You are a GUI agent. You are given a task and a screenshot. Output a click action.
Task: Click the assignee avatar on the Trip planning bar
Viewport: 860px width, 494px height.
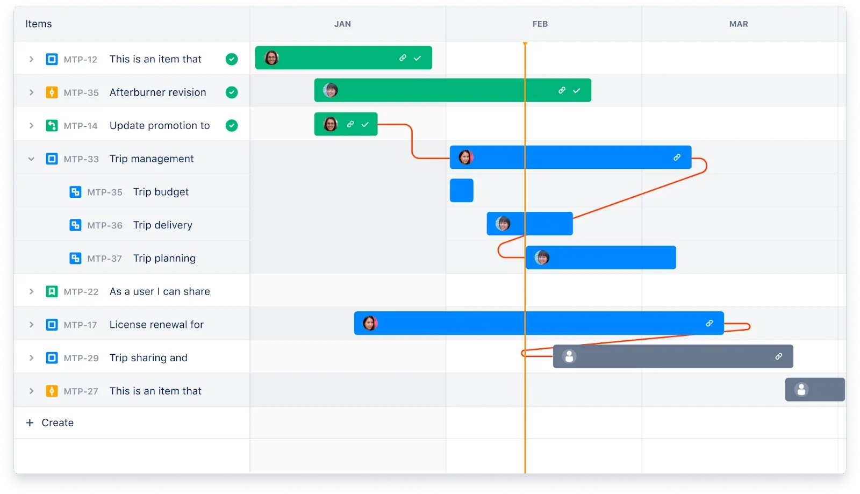542,258
